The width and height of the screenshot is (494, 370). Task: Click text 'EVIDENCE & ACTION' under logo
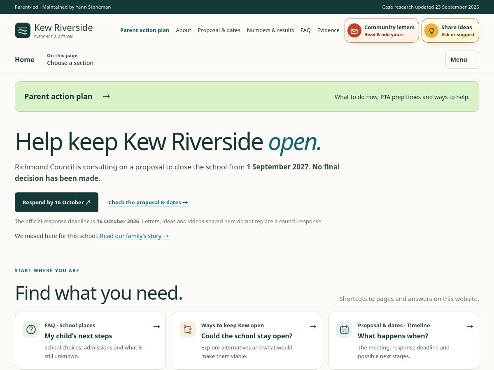[54, 37]
